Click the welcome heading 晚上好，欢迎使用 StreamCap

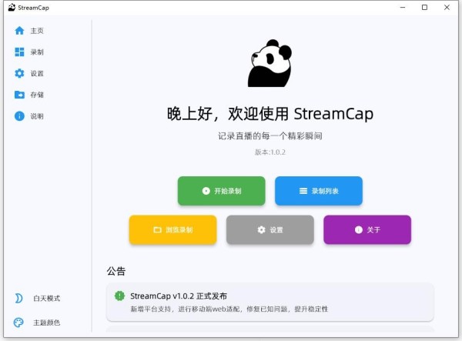[x=270, y=114]
